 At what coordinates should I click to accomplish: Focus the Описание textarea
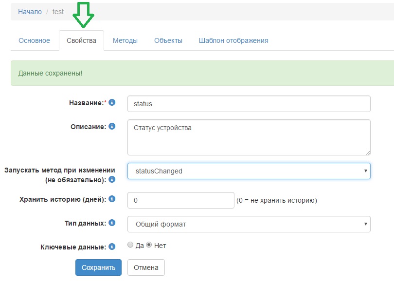[249, 137]
